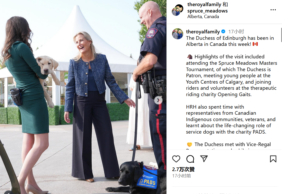The image size is (282, 194).
Task: Click the combined header profile avatars
Action: (177, 10)
